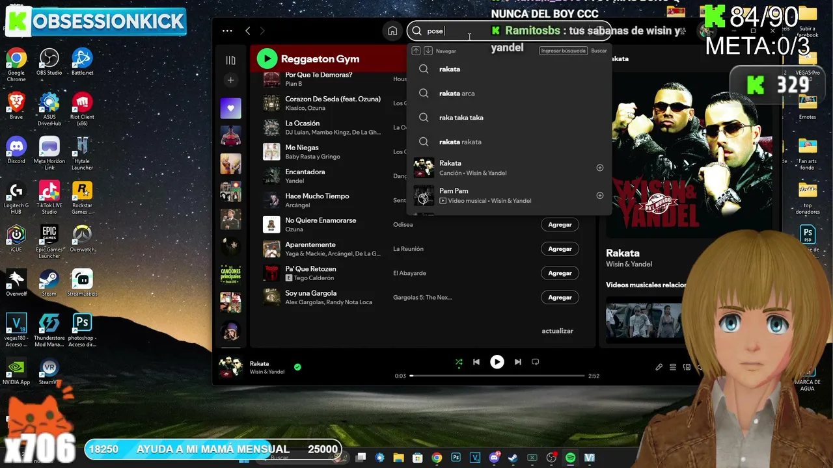Select the track "Por Que Te Demoras?"
833x468 pixels.
tap(319, 75)
